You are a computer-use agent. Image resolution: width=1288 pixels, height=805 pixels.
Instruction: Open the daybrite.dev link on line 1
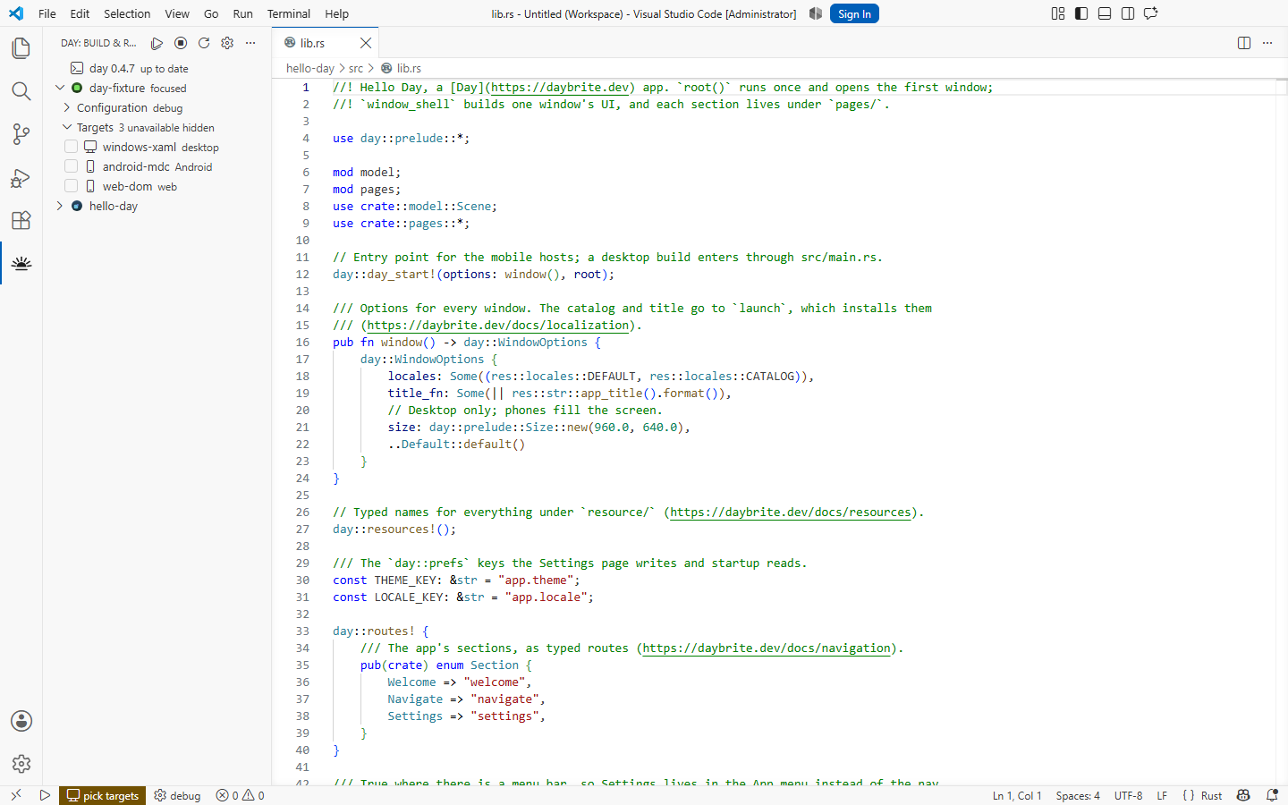click(x=560, y=87)
